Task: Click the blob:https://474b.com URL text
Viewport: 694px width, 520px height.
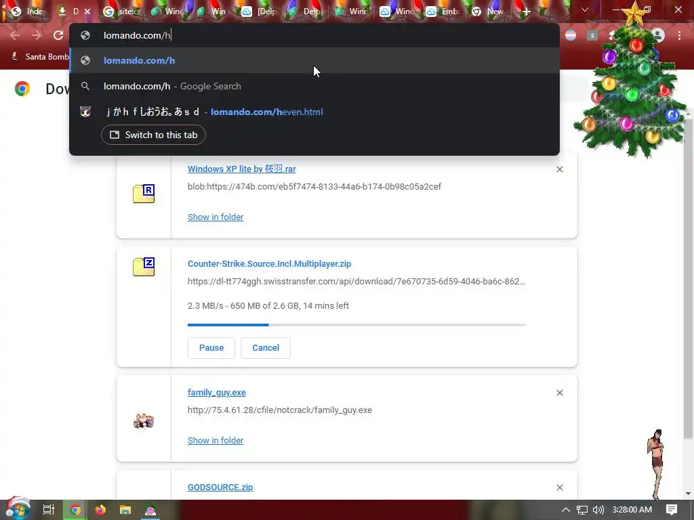Action: (x=314, y=187)
